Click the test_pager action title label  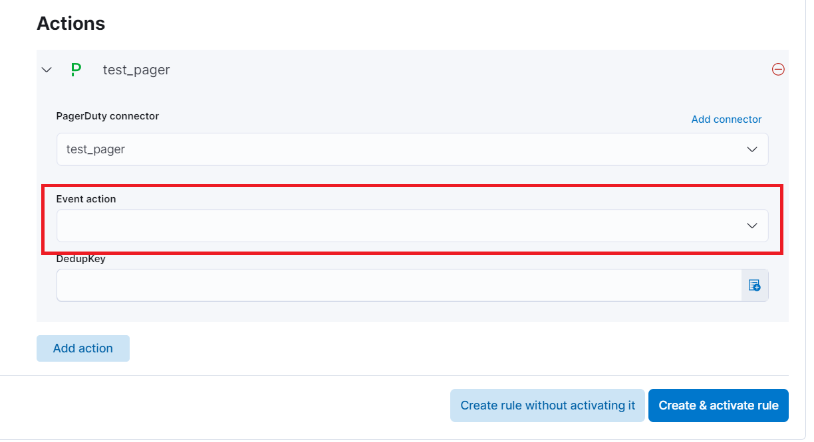136,69
